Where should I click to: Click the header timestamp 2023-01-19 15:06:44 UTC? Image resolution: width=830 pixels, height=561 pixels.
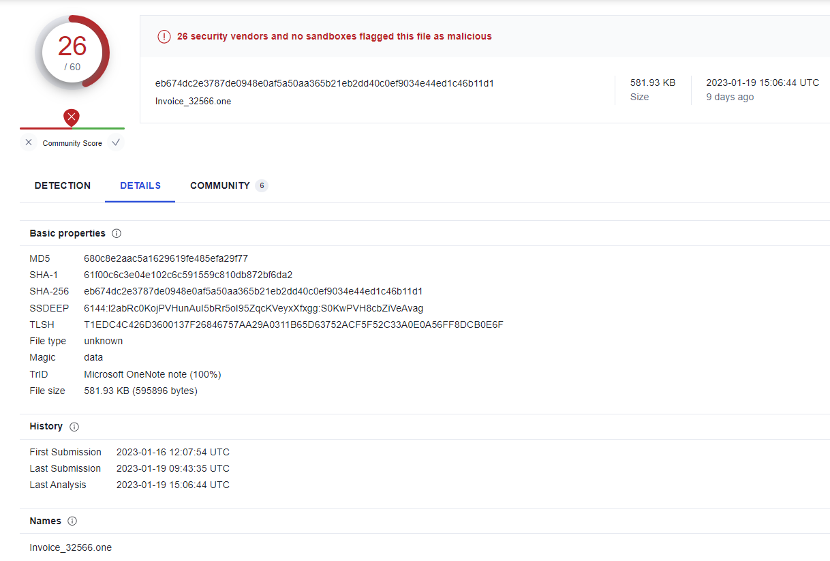763,82
